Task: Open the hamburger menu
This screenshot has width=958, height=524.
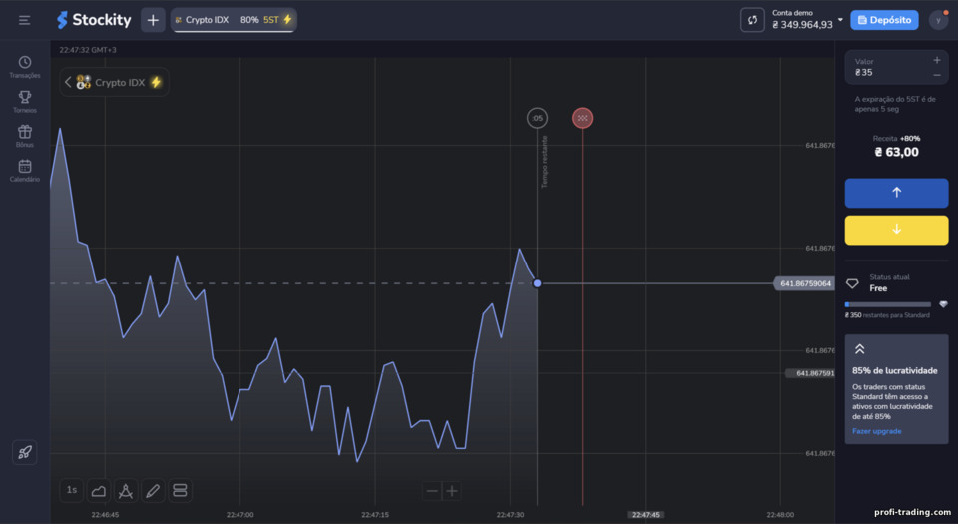Action: pos(24,20)
